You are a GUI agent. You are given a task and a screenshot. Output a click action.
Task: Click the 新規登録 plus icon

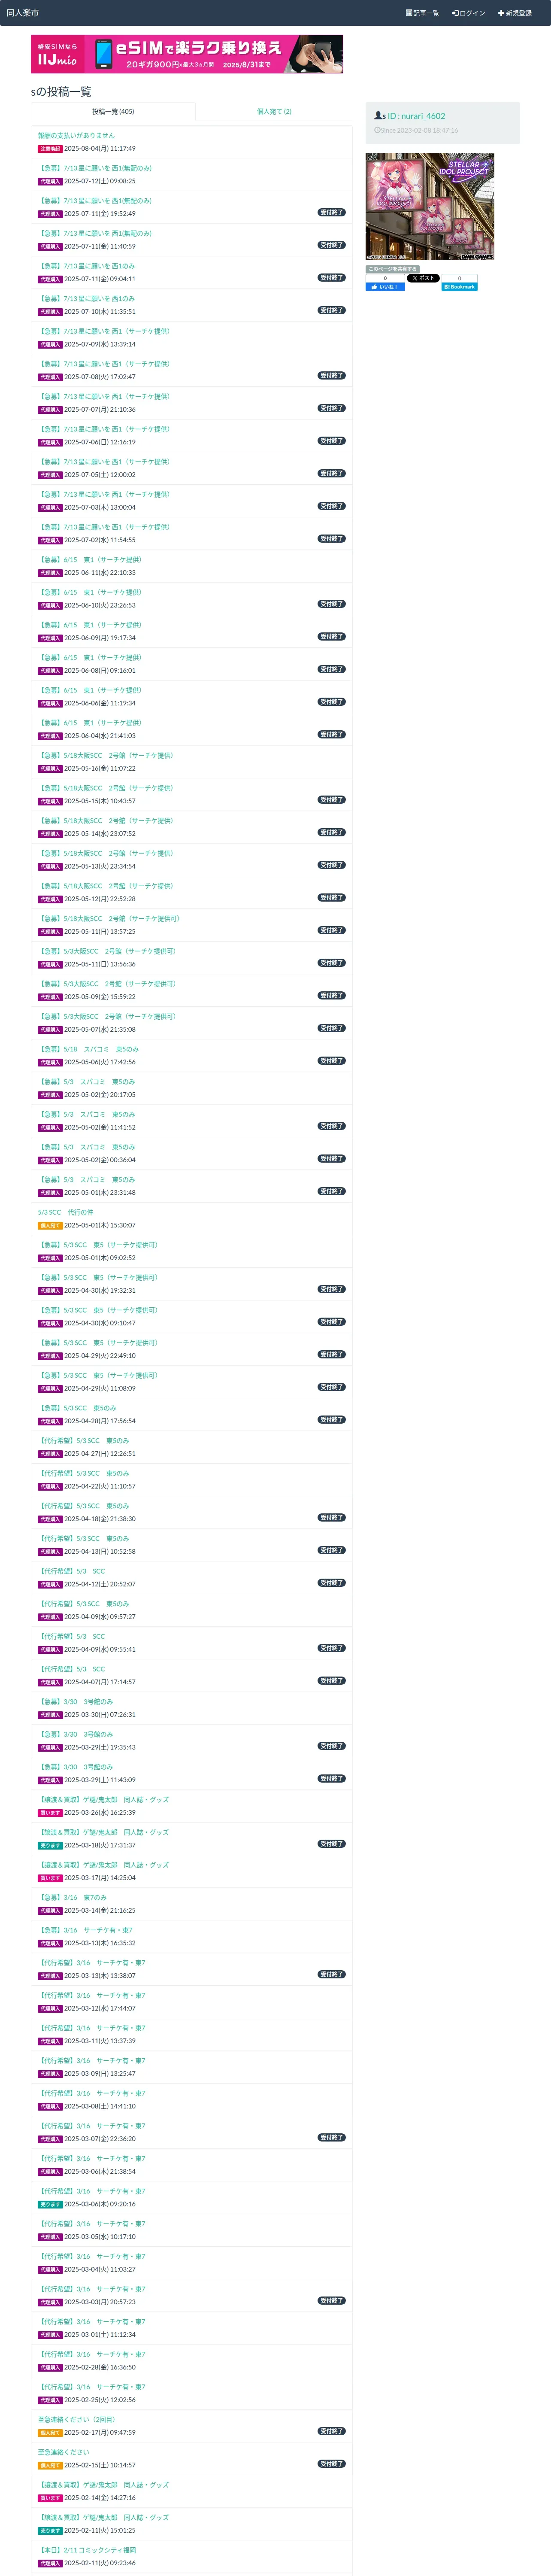(501, 13)
